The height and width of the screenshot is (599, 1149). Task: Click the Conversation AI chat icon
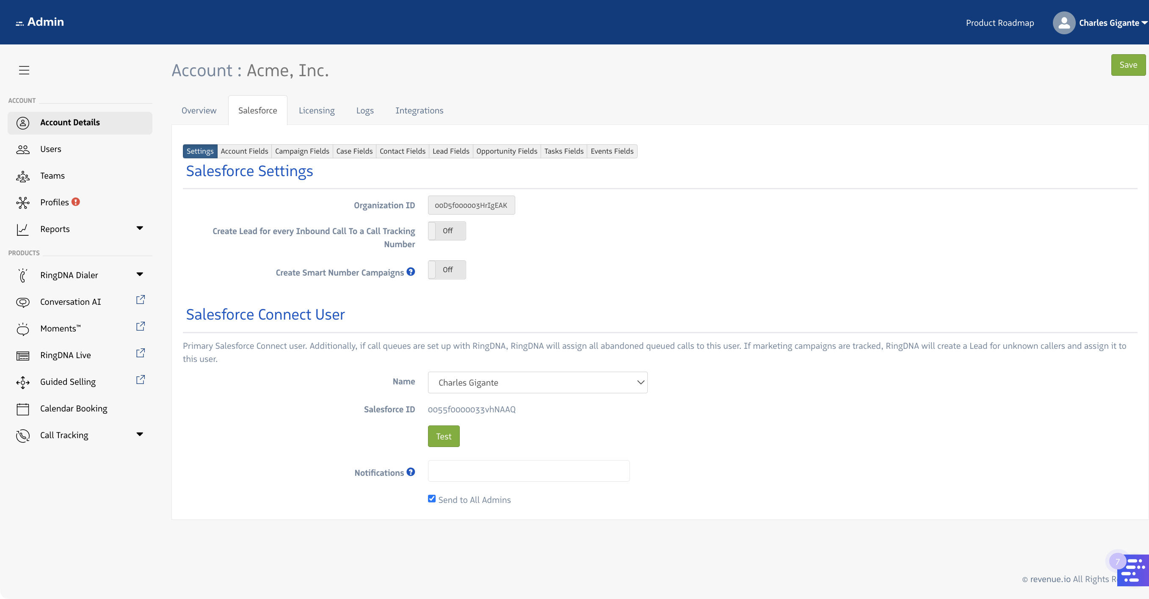(23, 302)
